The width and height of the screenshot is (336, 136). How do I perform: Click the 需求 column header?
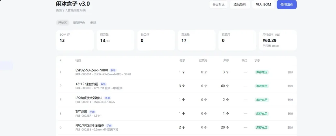[182, 60]
